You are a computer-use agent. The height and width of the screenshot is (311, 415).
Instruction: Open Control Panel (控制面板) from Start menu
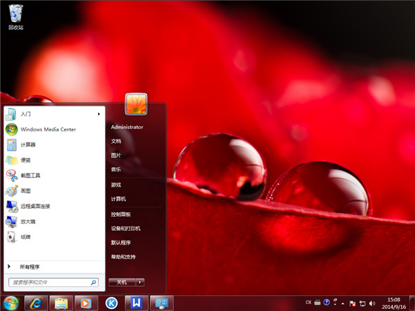click(x=121, y=214)
